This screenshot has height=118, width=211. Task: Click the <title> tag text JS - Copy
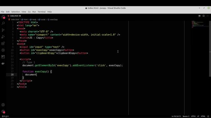(x=36, y=38)
